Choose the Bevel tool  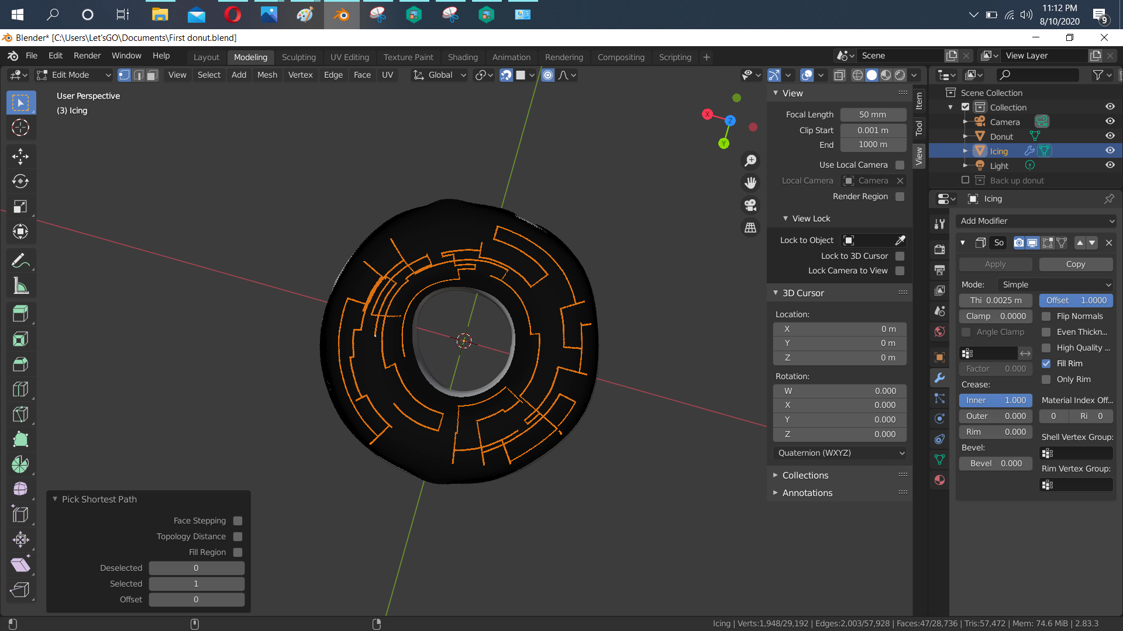[x=20, y=365]
